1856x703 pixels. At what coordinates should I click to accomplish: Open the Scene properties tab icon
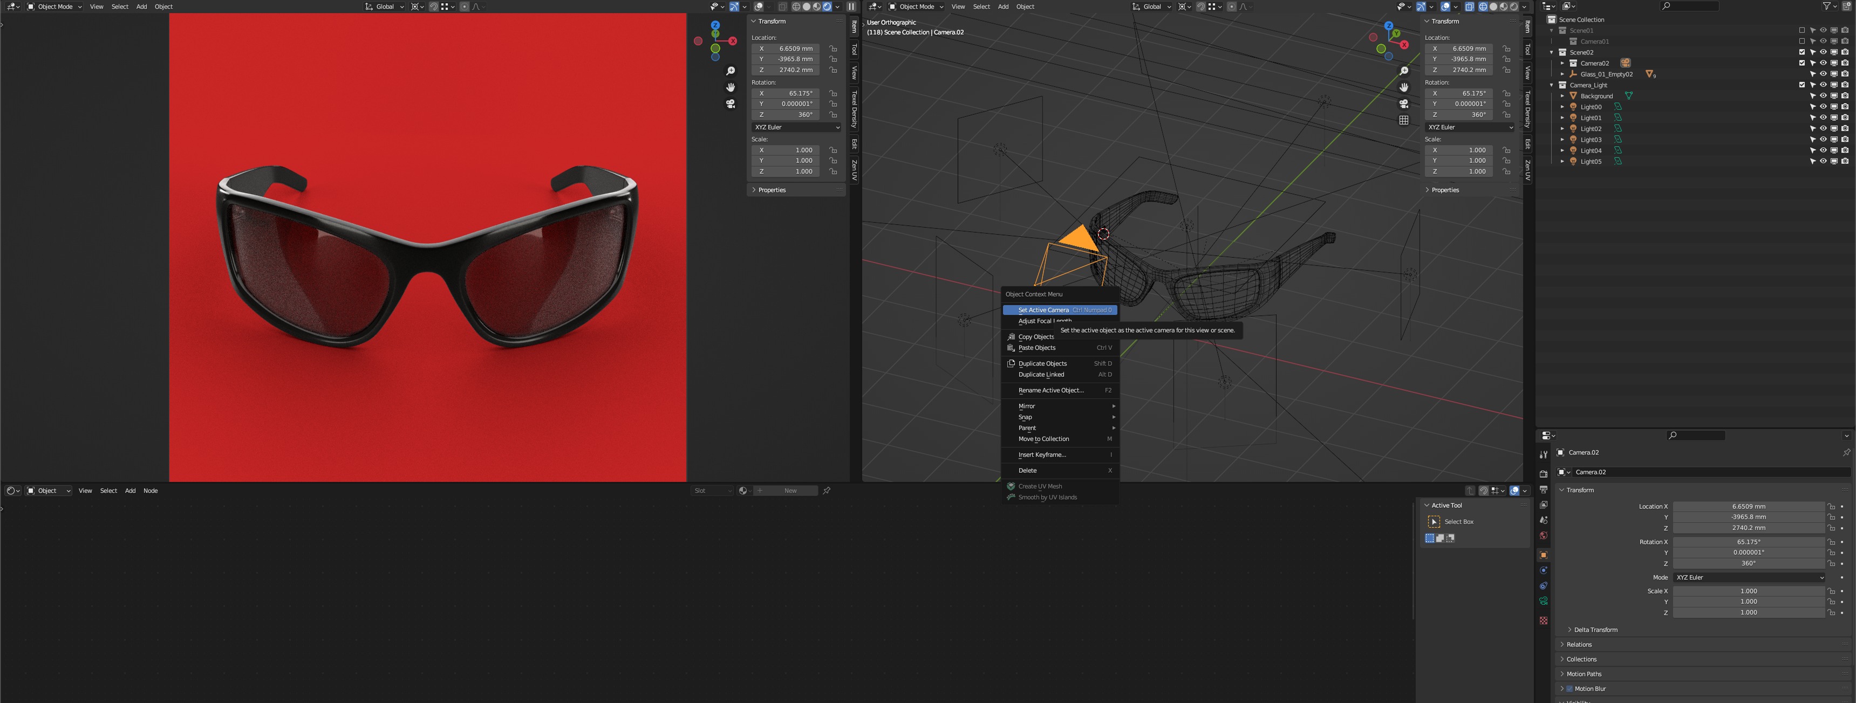coord(1543,520)
